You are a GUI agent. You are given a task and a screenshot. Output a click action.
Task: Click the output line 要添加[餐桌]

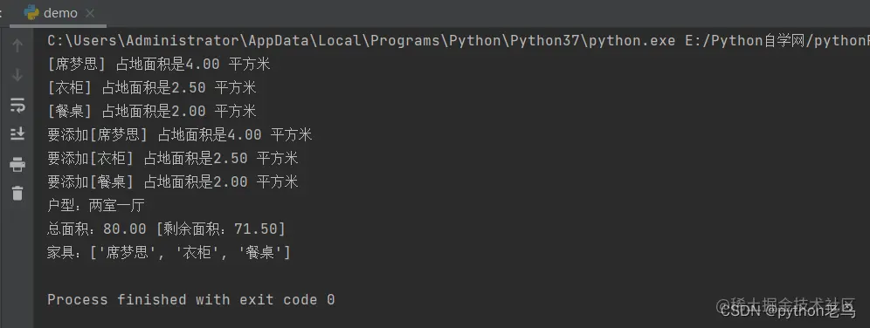173,181
